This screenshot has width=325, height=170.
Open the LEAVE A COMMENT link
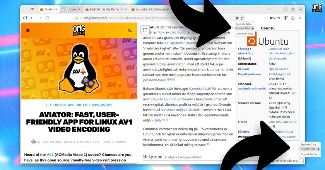click(x=115, y=142)
